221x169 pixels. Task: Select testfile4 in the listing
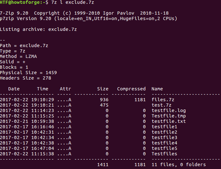(x=165, y=143)
